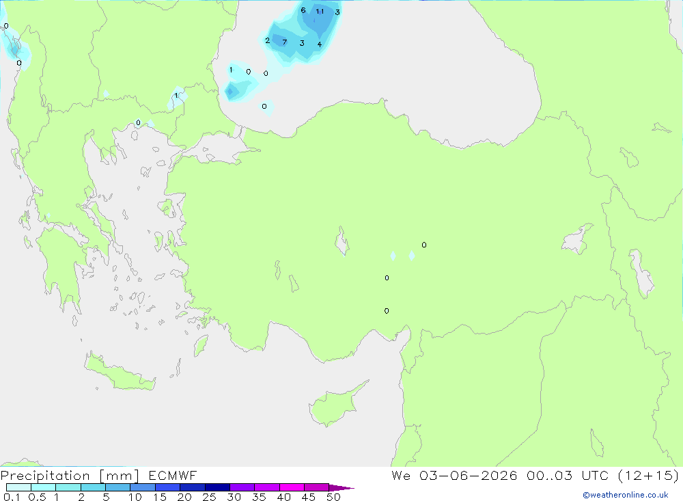Choose the 20–25 mm legend color swatch
The width and height of the screenshot is (683, 501).
coord(193,487)
